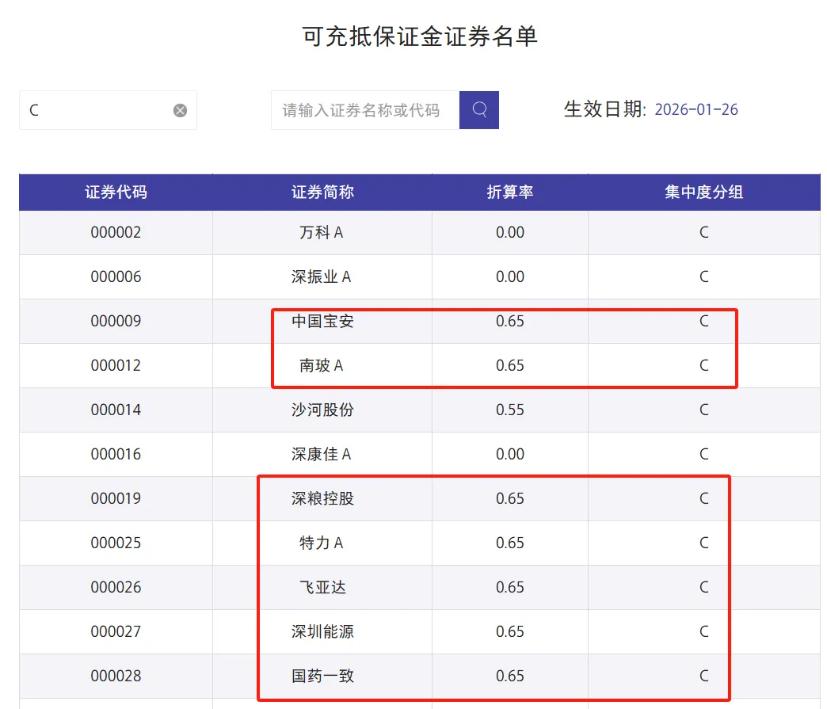Click the 0.65 rate for 深粮控股

tap(510, 498)
